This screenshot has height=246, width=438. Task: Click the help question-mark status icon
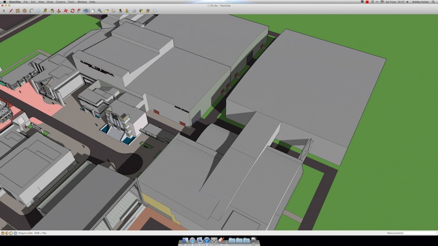(15, 233)
